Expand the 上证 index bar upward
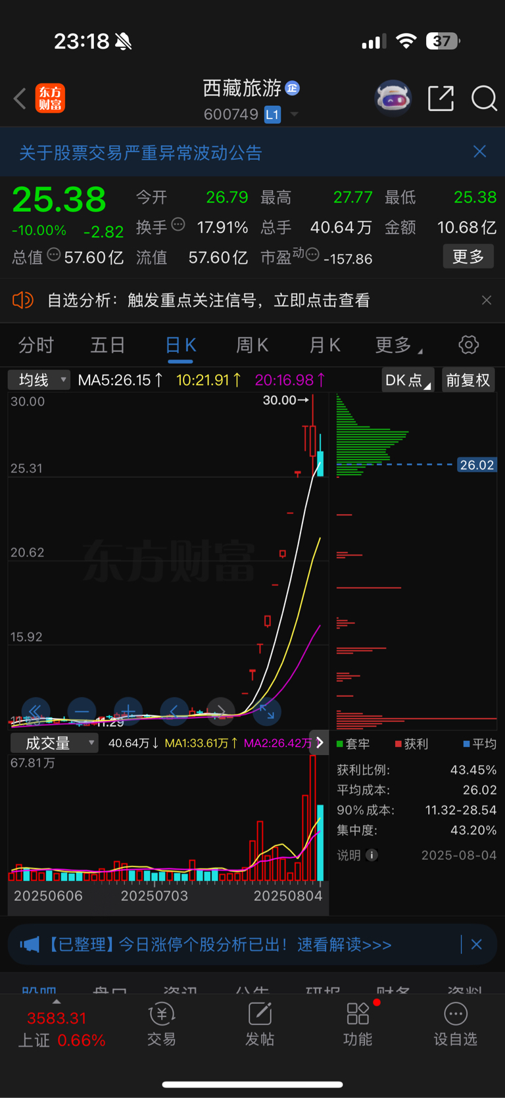 pyautogui.click(x=57, y=1002)
